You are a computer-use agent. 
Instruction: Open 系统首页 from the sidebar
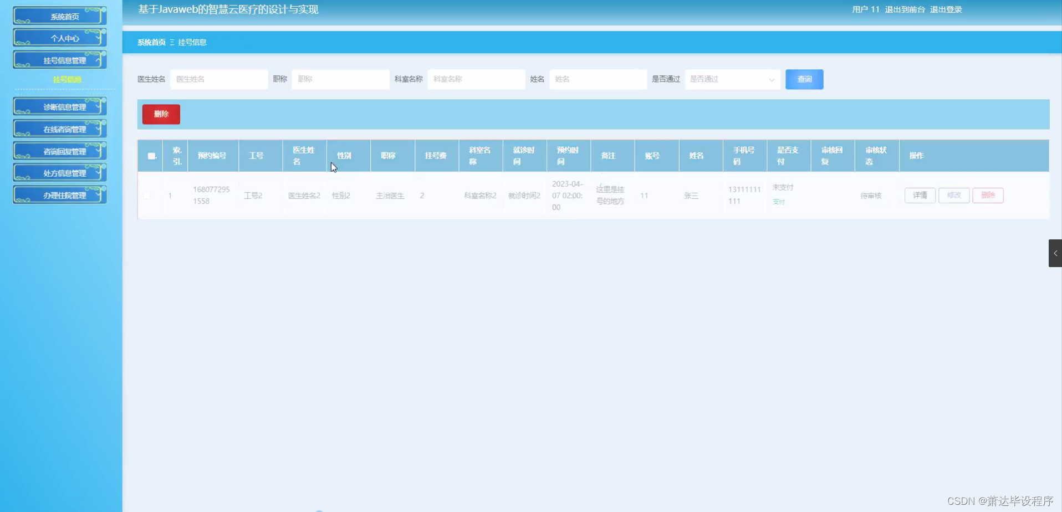59,16
